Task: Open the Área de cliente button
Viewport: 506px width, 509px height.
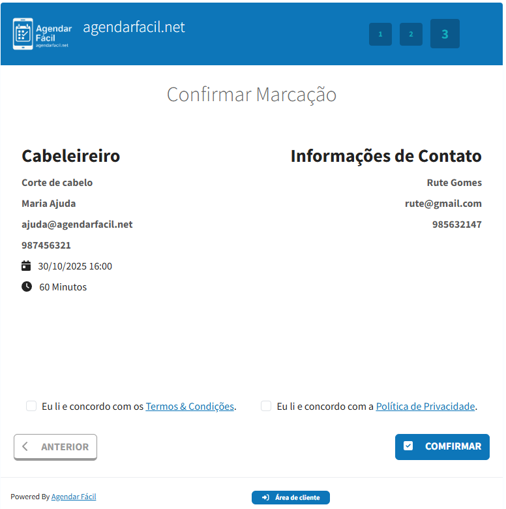Action: coord(291,497)
